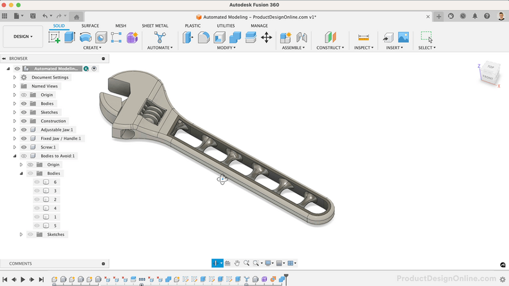
Task: Switch to the Surface tab
Action: coord(90,25)
